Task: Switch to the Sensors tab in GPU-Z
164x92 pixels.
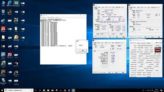Action: pyautogui.click(x=139, y=43)
